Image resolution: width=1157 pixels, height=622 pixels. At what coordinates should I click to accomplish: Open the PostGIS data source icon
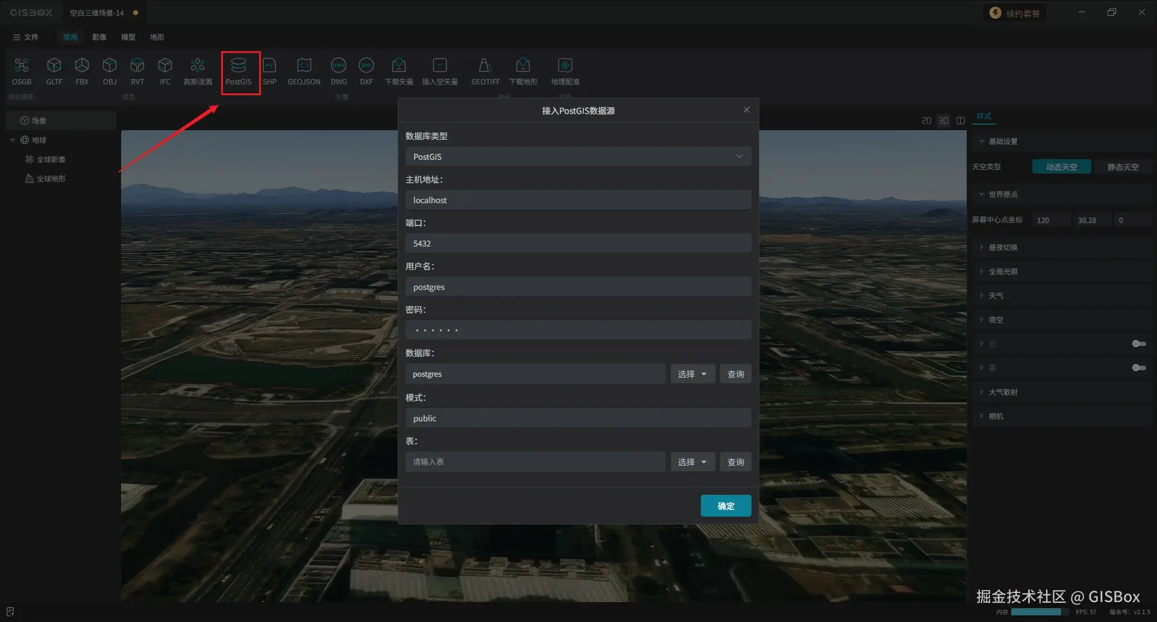pyautogui.click(x=239, y=71)
